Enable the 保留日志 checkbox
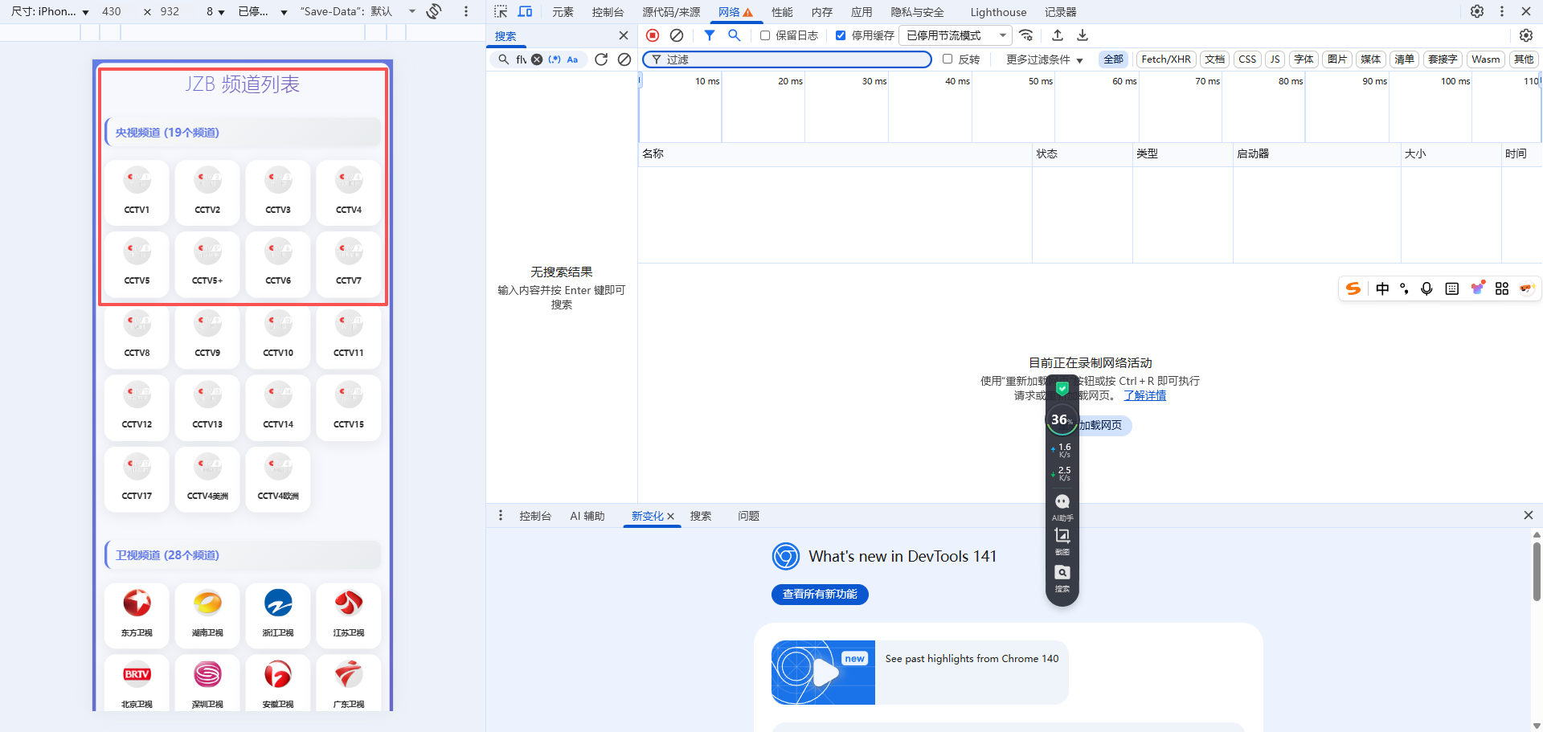The height and width of the screenshot is (732, 1543). click(765, 35)
